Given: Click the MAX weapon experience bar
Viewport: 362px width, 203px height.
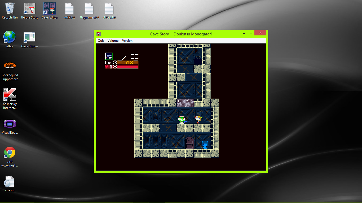Looking at the screenshot, I should pos(128,63).
